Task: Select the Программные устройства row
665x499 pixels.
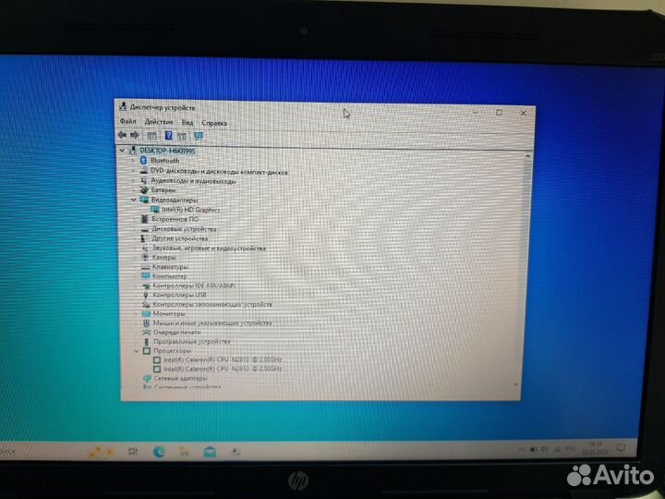Action: coord(187,342)
